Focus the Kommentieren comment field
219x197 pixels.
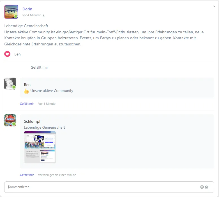coord(101,187)
